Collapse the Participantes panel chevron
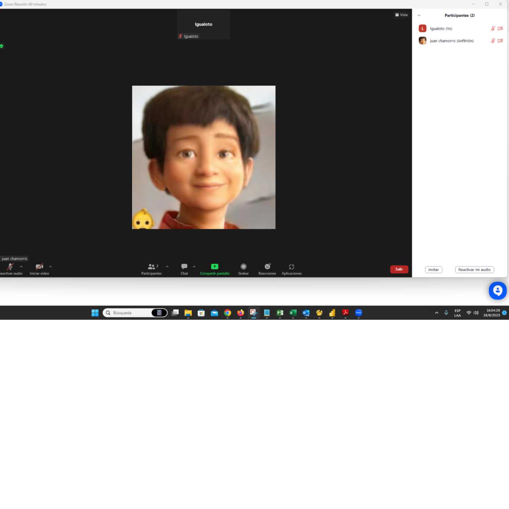Viewport: 509px width, 509px height. click(x=419, y=16)
